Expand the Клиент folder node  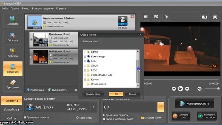click(x=85, y=80)
